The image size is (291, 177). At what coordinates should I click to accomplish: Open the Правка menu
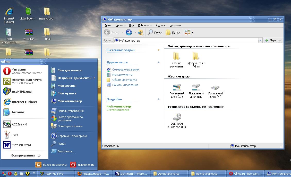[120, 25]
